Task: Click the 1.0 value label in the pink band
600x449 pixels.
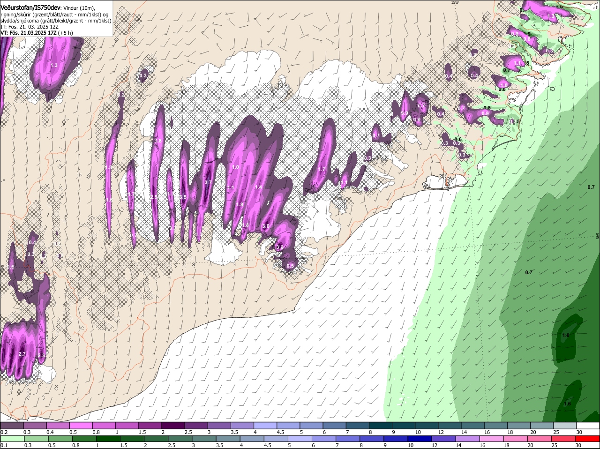Action: 235,167
